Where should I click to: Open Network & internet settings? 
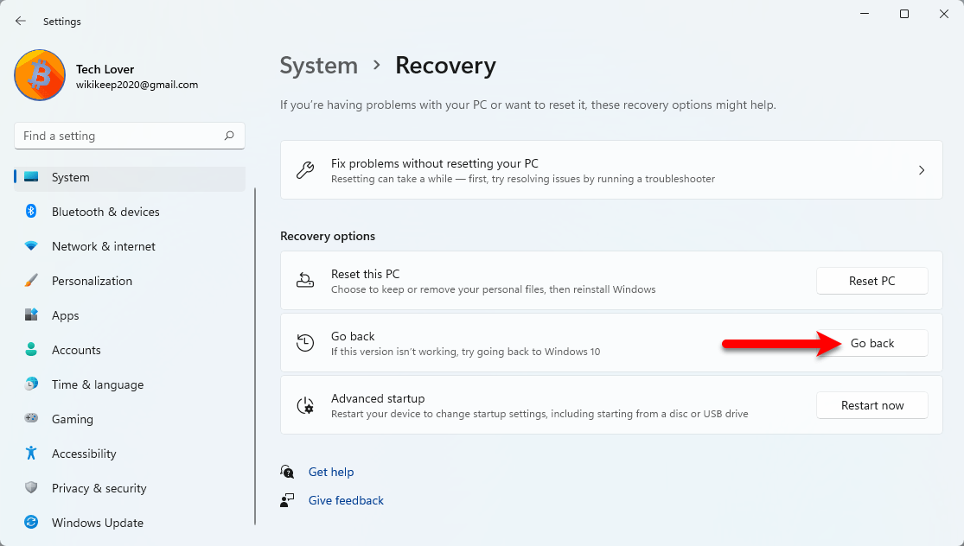(x=130, y=246)
